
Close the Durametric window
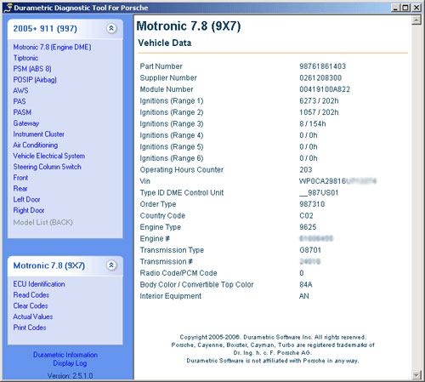[x=416, y=8]
